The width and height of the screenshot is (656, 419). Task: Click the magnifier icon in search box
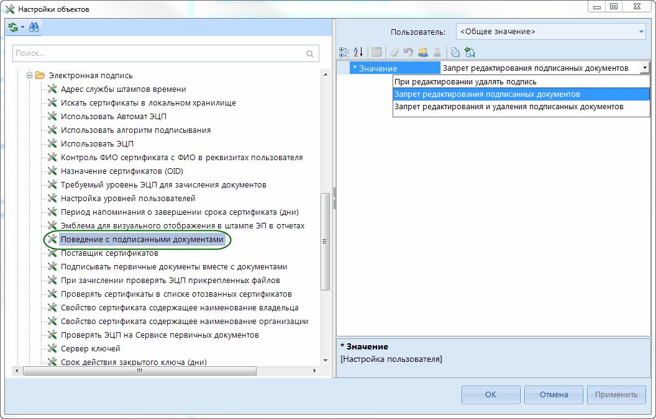point(310,53)
